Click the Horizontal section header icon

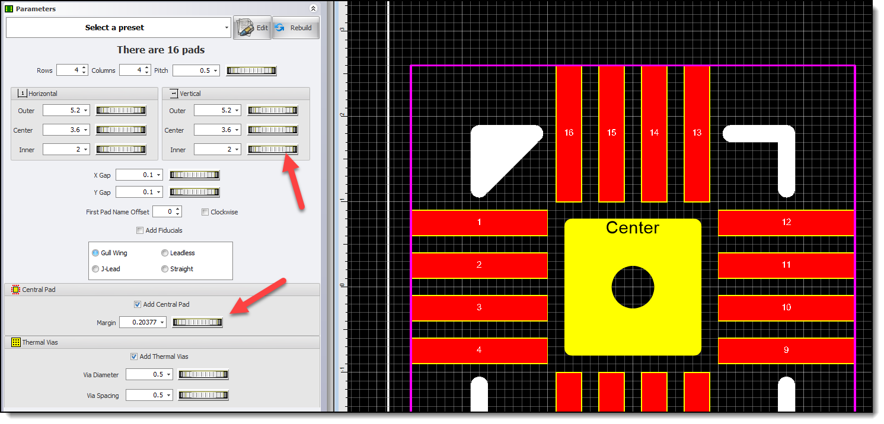pyautogui.click(x=21, y=93)
